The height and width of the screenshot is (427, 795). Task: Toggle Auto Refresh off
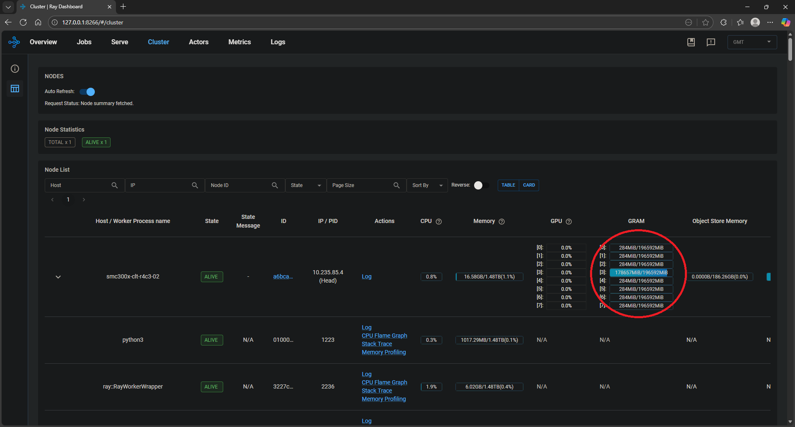(x=87, y=91)
